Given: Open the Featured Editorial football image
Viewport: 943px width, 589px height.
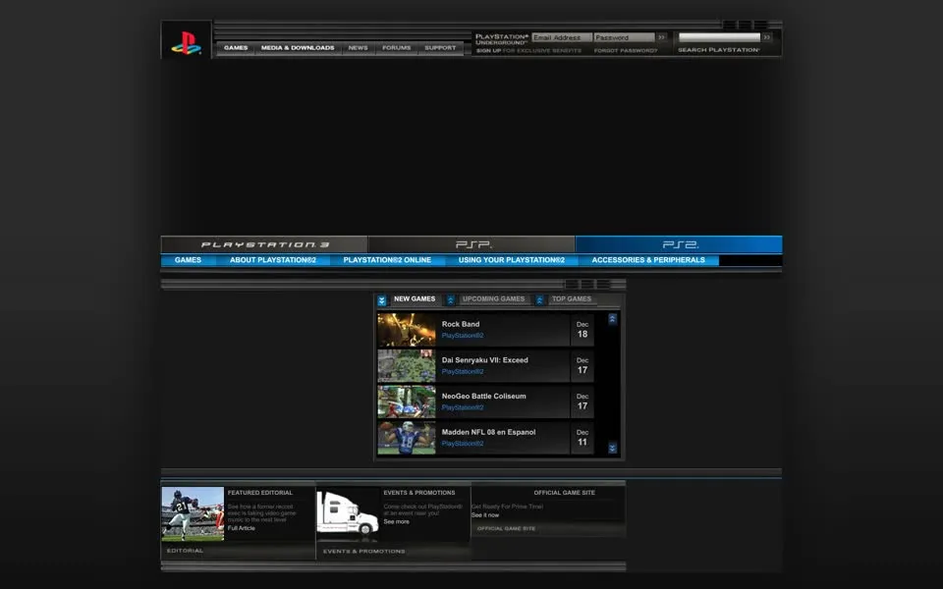Looking at the screenshot, I should (x=194, y=513).
